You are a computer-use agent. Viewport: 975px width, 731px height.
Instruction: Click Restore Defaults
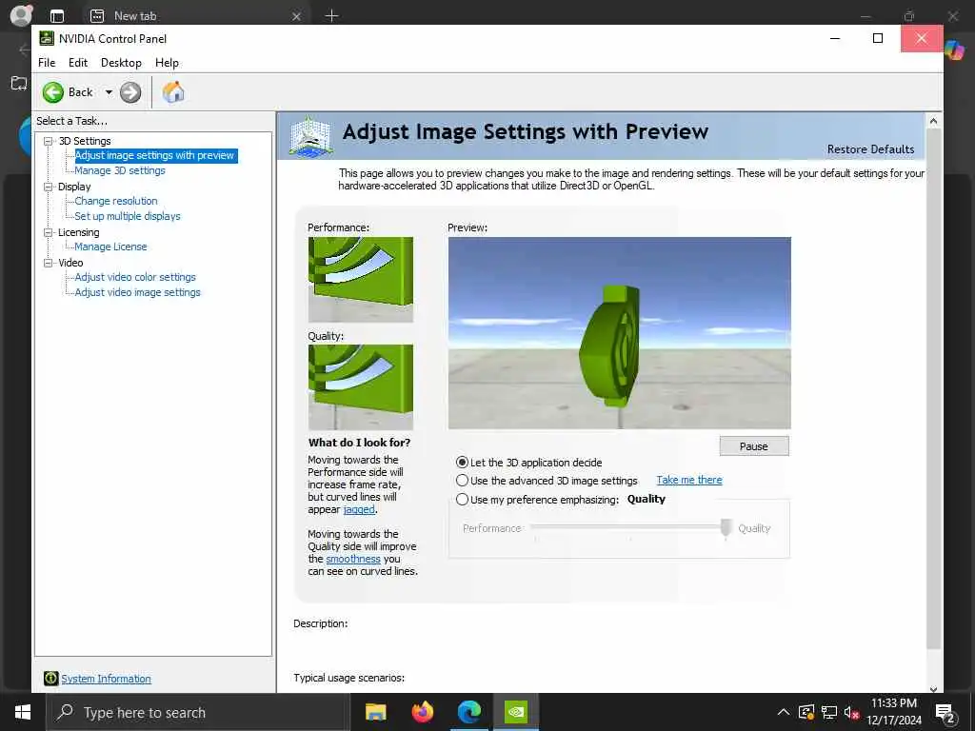point(870,149)
